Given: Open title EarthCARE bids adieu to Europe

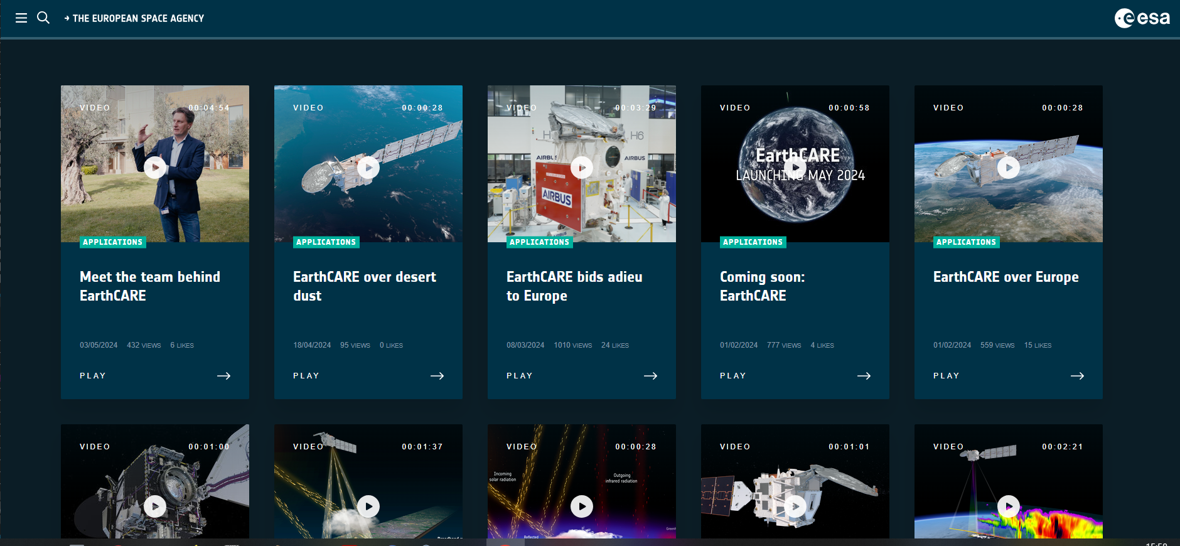Looking at the screenshot, I should (574, 286).
